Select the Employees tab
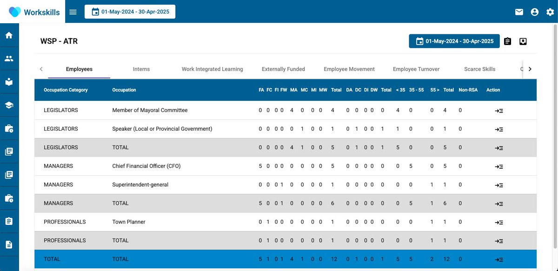 tap(79, 69)
